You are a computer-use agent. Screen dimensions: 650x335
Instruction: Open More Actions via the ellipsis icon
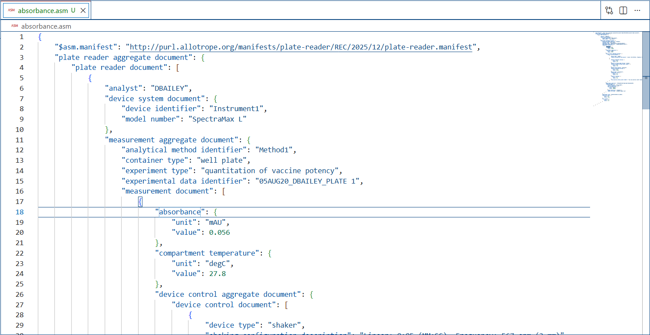pyautogui.click(x=637, y=10)
